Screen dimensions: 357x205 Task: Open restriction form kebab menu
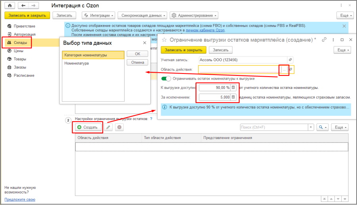[333, 39]
